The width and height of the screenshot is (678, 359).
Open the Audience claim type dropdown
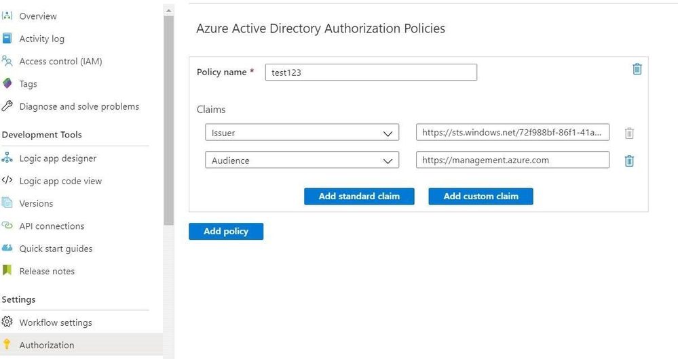(302, 160)
